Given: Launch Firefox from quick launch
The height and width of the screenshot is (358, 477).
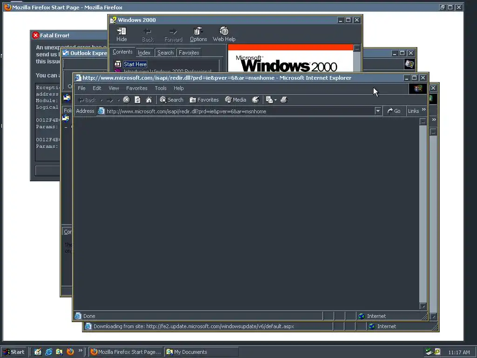Looking at the screenshot, I should click(x=70, y=351).
